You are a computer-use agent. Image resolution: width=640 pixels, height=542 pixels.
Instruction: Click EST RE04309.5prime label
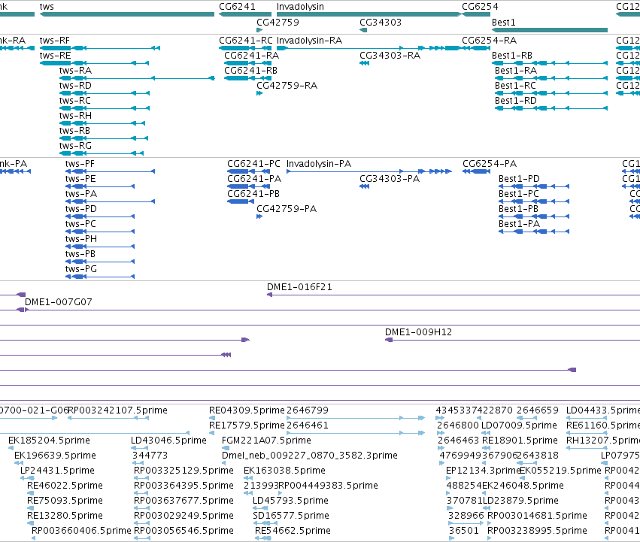point(247,410)
